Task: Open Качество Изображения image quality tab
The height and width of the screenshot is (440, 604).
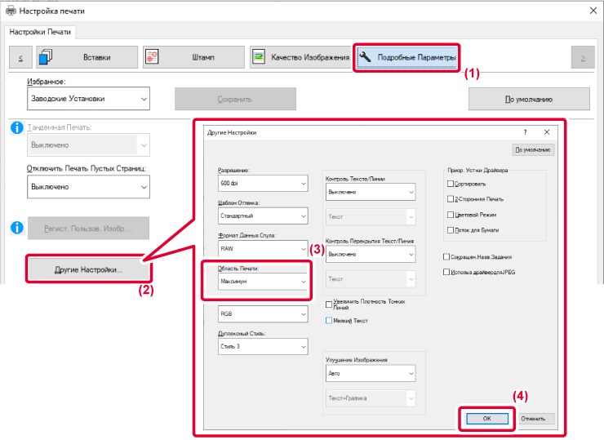Action: click(x=300, y=57)
